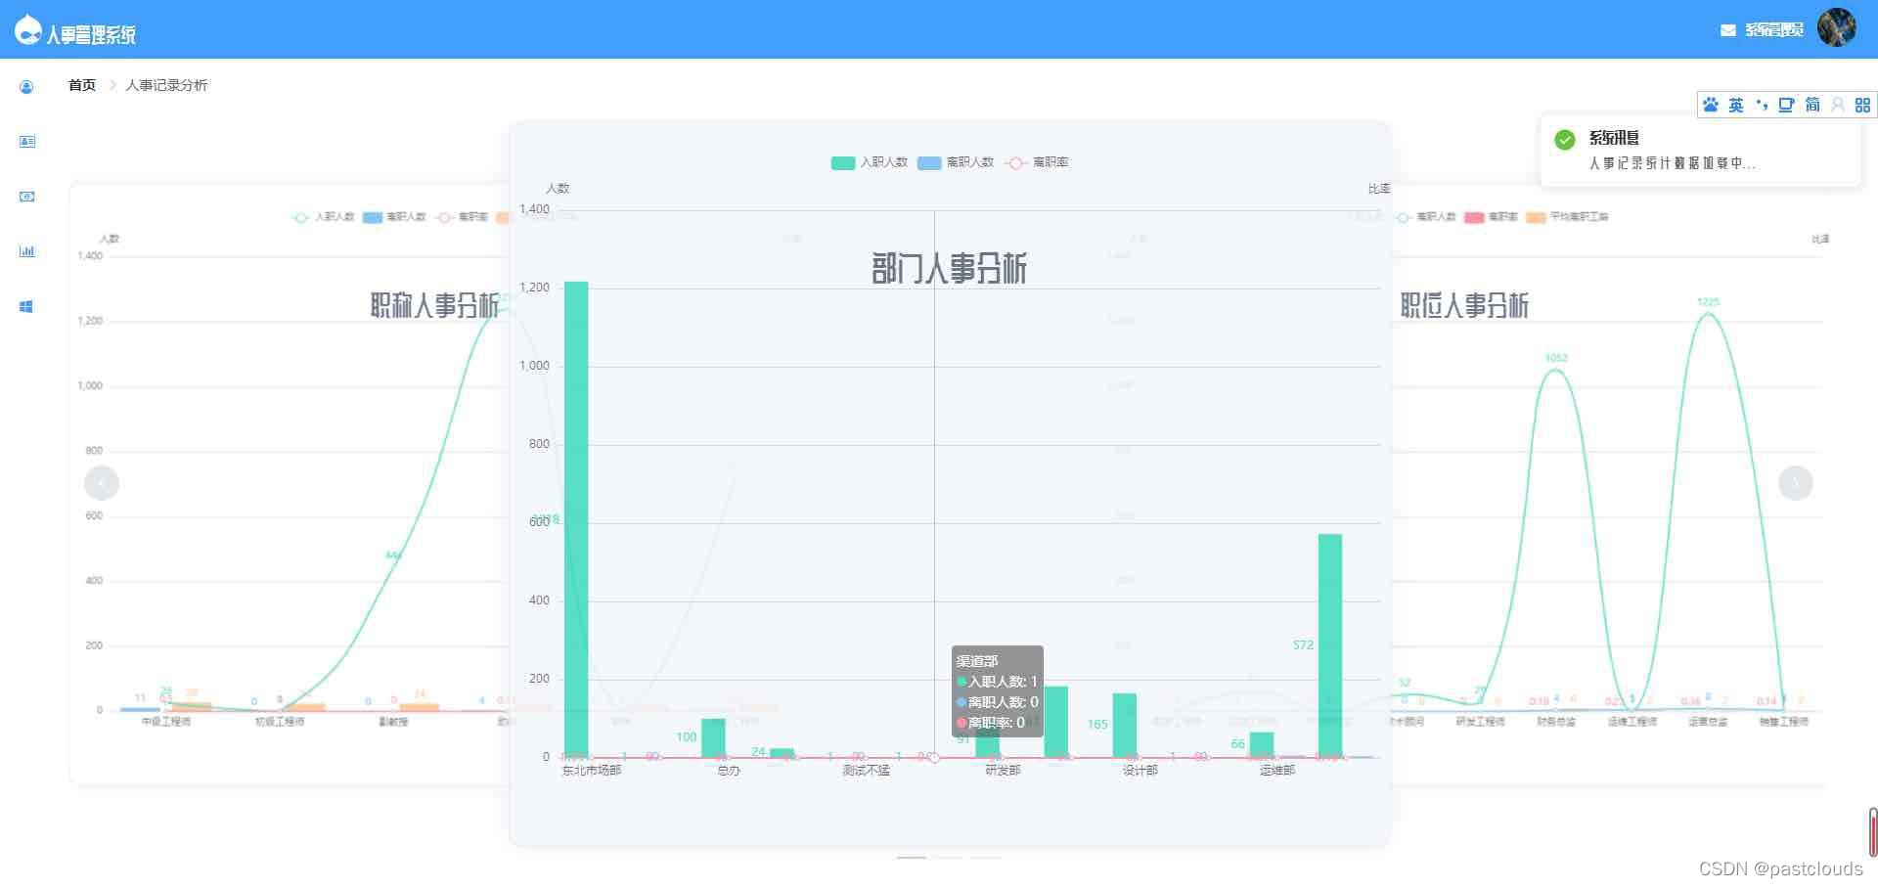Open the bar chart statistics icon in the sidebar
Image resolution: width=1878 pixels, height=888 pixels.
point(26,251)
